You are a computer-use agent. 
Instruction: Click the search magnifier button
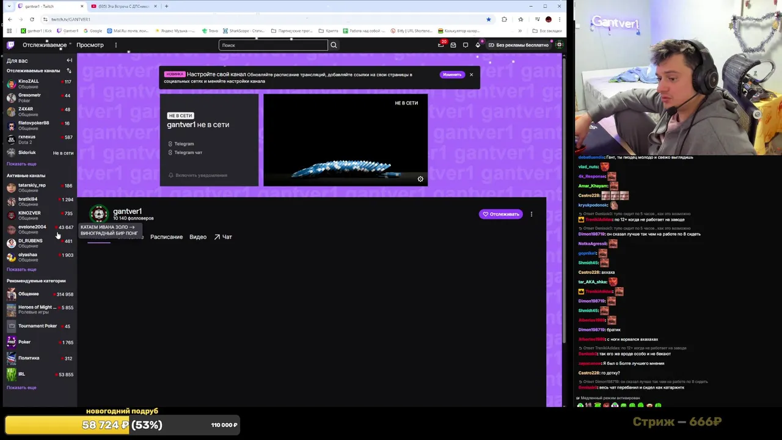click(334, 45)
